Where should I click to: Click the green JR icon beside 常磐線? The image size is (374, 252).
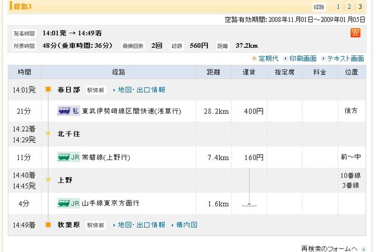[x=68, y=157]
